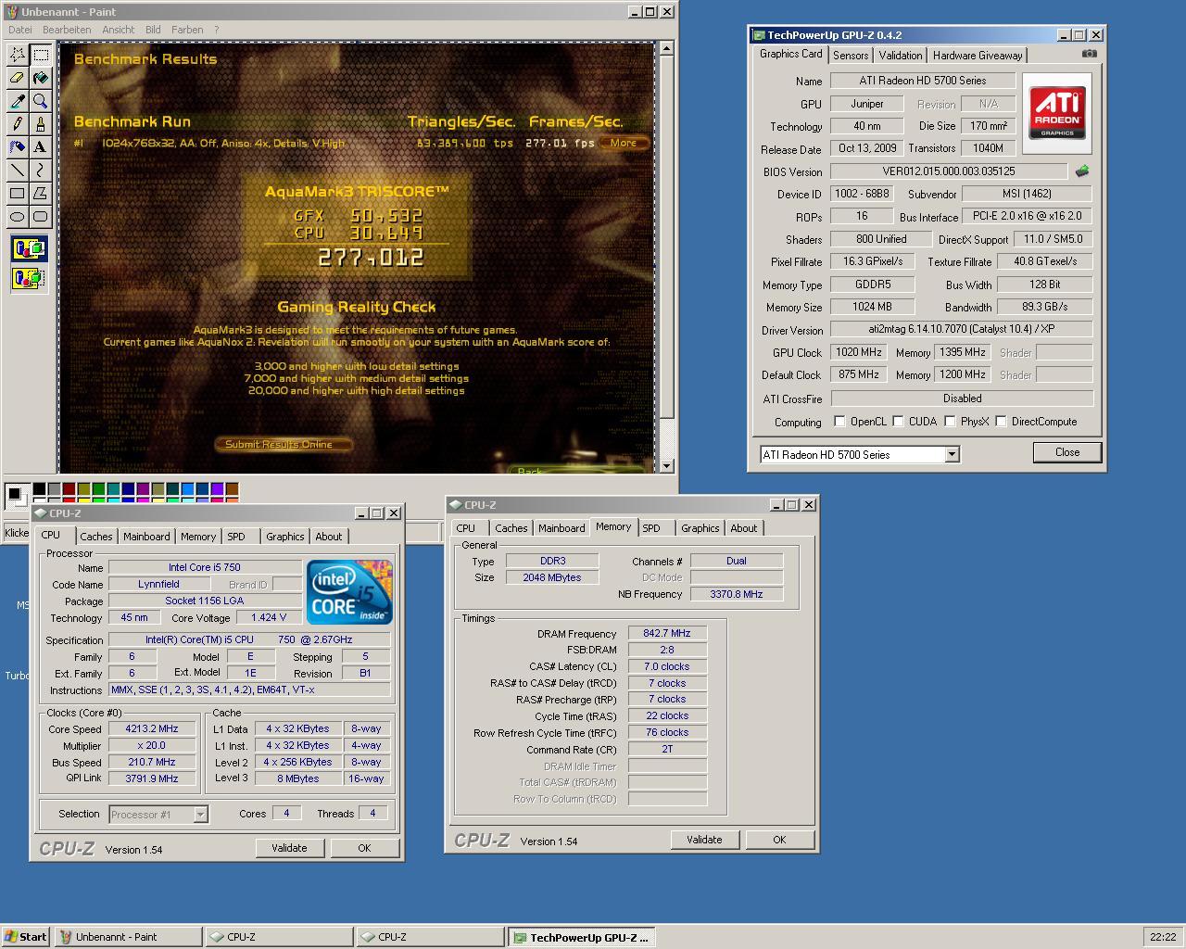Screen dimensions: 1186x949
Task: Open the SPD tab in the Memory CPU-Z window
Action: [x=651, y=528]
